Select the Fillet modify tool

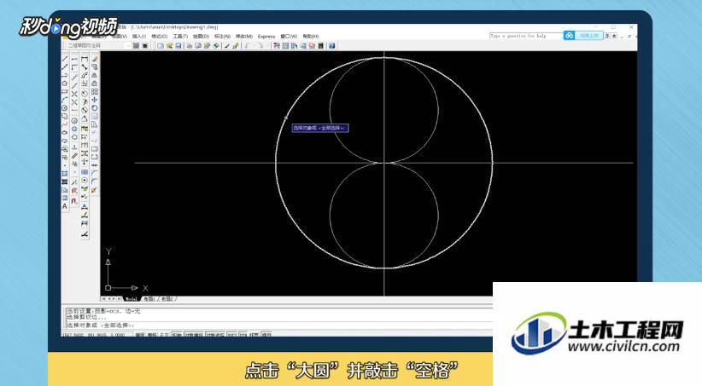click(x=95, y=181)
